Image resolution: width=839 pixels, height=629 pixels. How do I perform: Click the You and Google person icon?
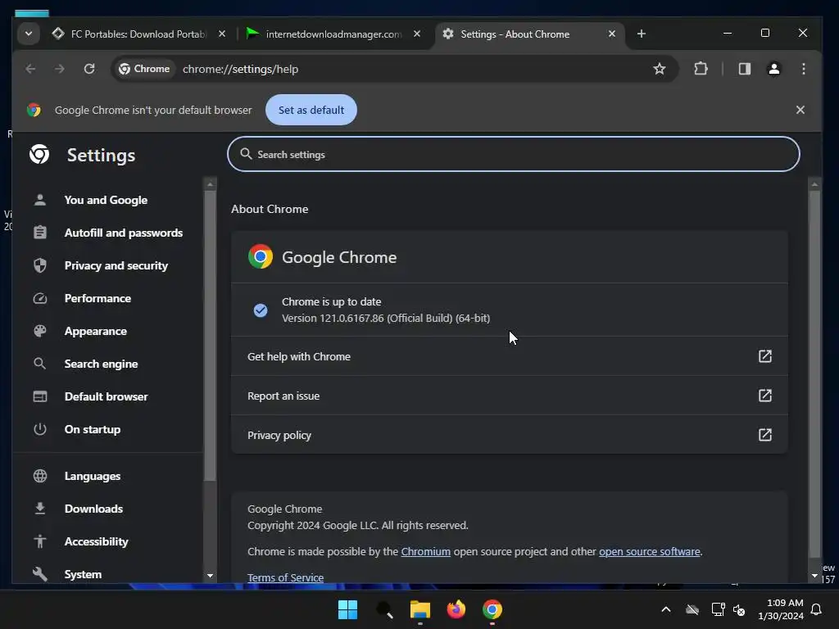click(x=40, y=200)
